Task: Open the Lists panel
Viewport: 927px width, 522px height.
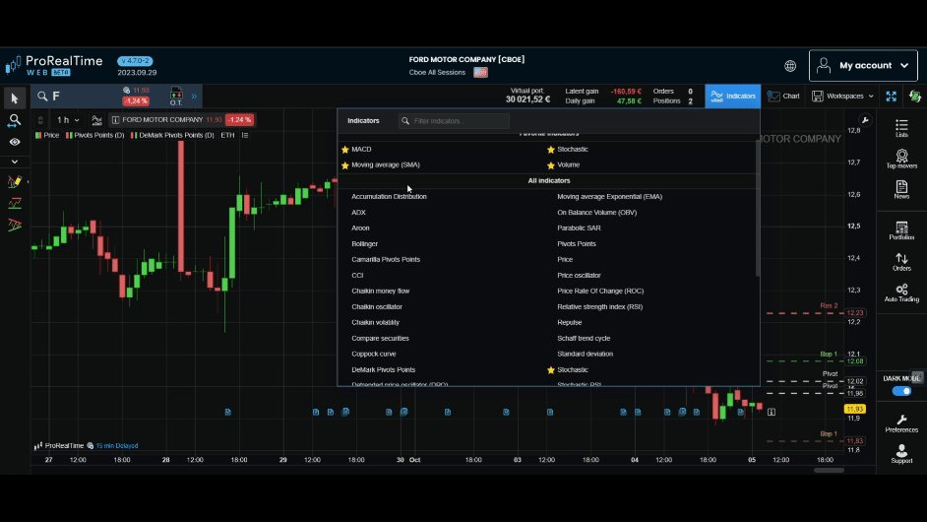Action: 901,128
